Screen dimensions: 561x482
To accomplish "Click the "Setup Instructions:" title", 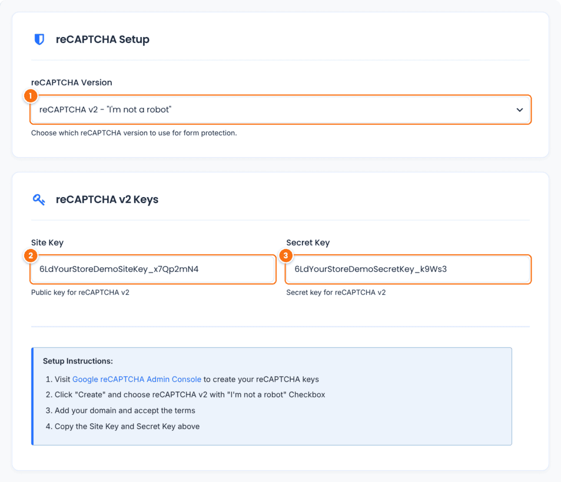I will (78, 361).
